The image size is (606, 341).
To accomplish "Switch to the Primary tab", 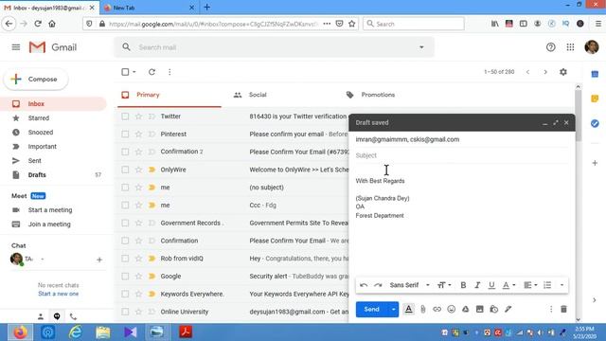I will coord(169,95).
